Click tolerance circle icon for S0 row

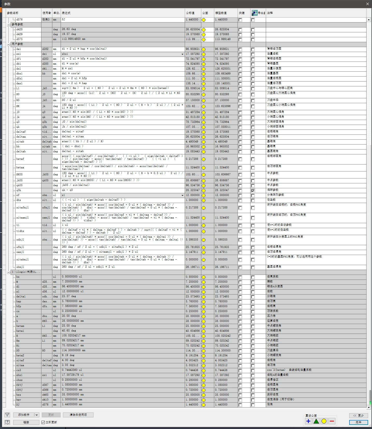[x=204, y=95]
